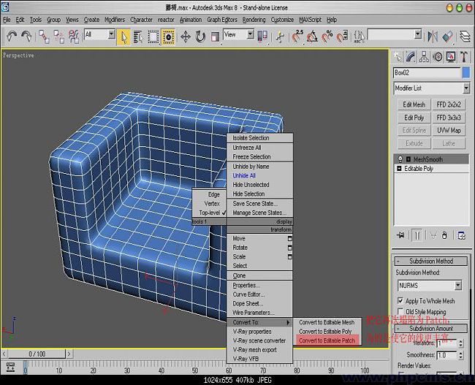The image size is (475, 385).
Task: Choose Isolate Selection in quad menu
Action: pyautogui.click(x=251, y=138)
